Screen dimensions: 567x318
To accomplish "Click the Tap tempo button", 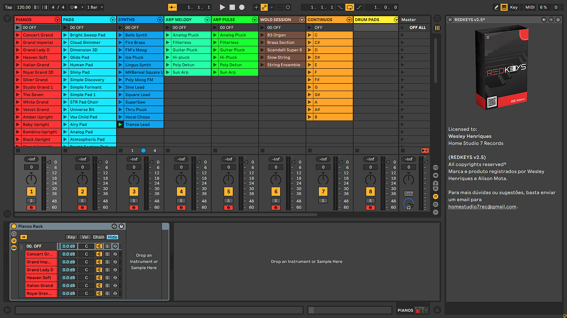I will [8, 7].
